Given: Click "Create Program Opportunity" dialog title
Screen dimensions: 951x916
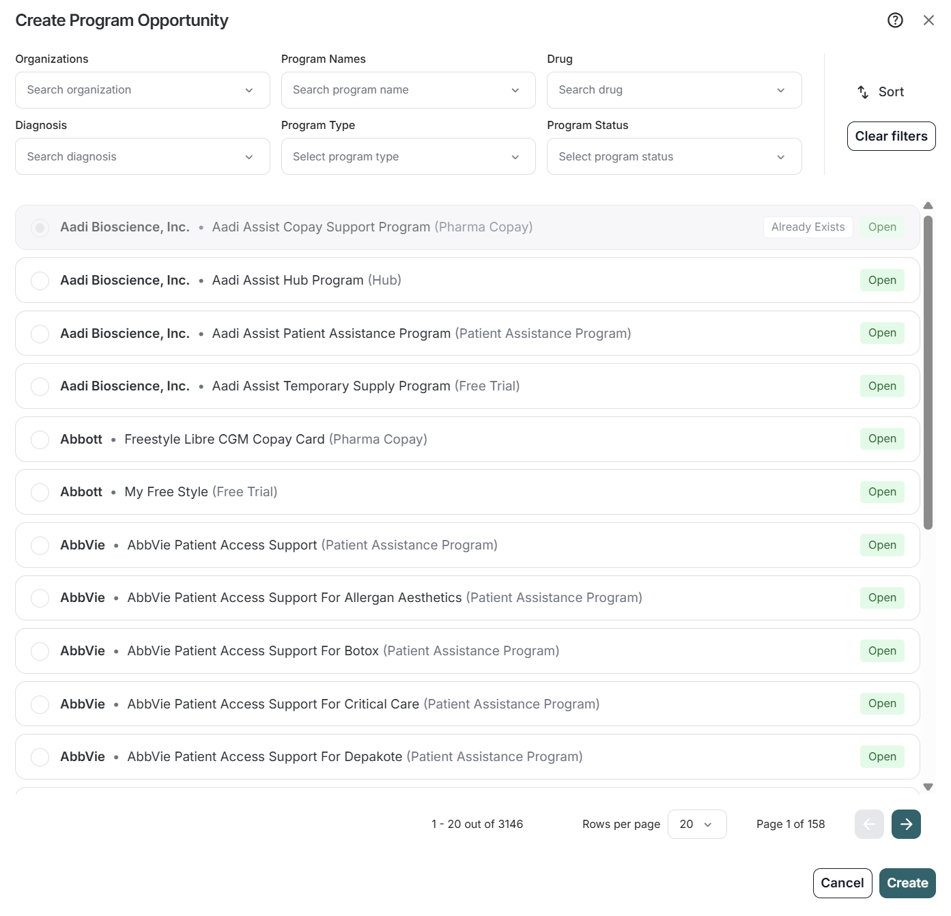Looking at the screenshot, I should (x=122, y=20).
